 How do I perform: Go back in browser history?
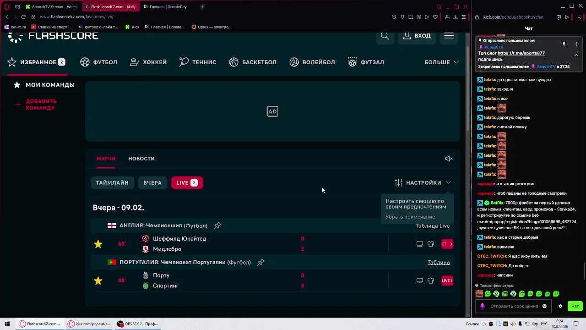point(7,17)
